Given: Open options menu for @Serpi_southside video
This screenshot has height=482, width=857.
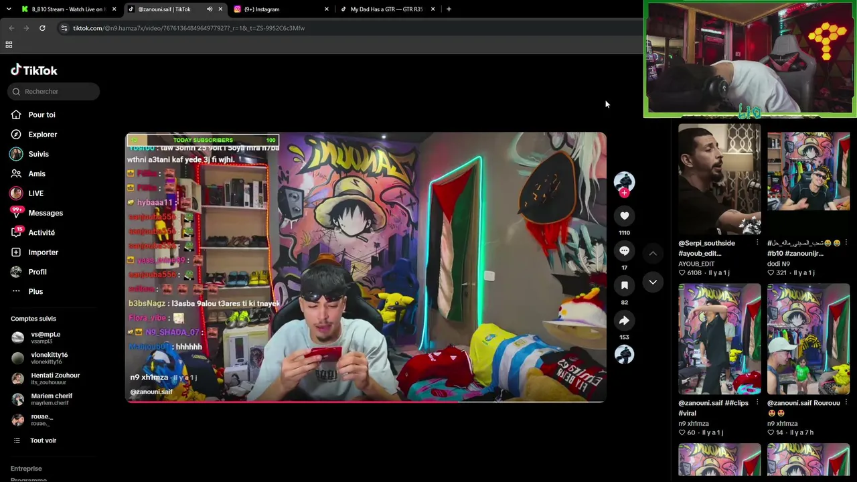Looking at the screenshot, I should pos(757,243).
